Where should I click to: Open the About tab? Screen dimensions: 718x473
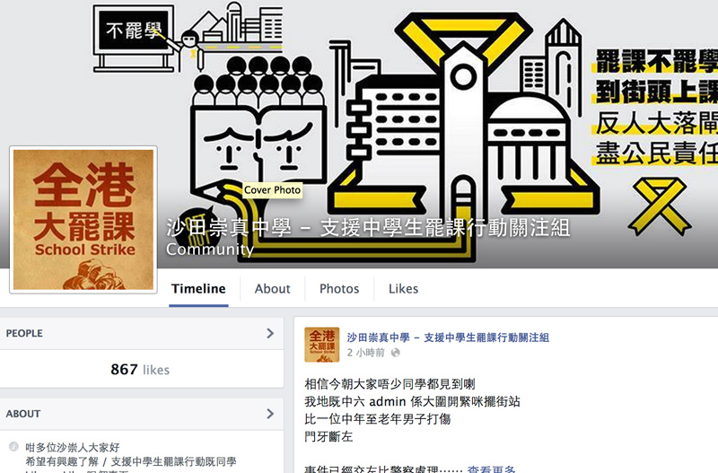point(273,289)
